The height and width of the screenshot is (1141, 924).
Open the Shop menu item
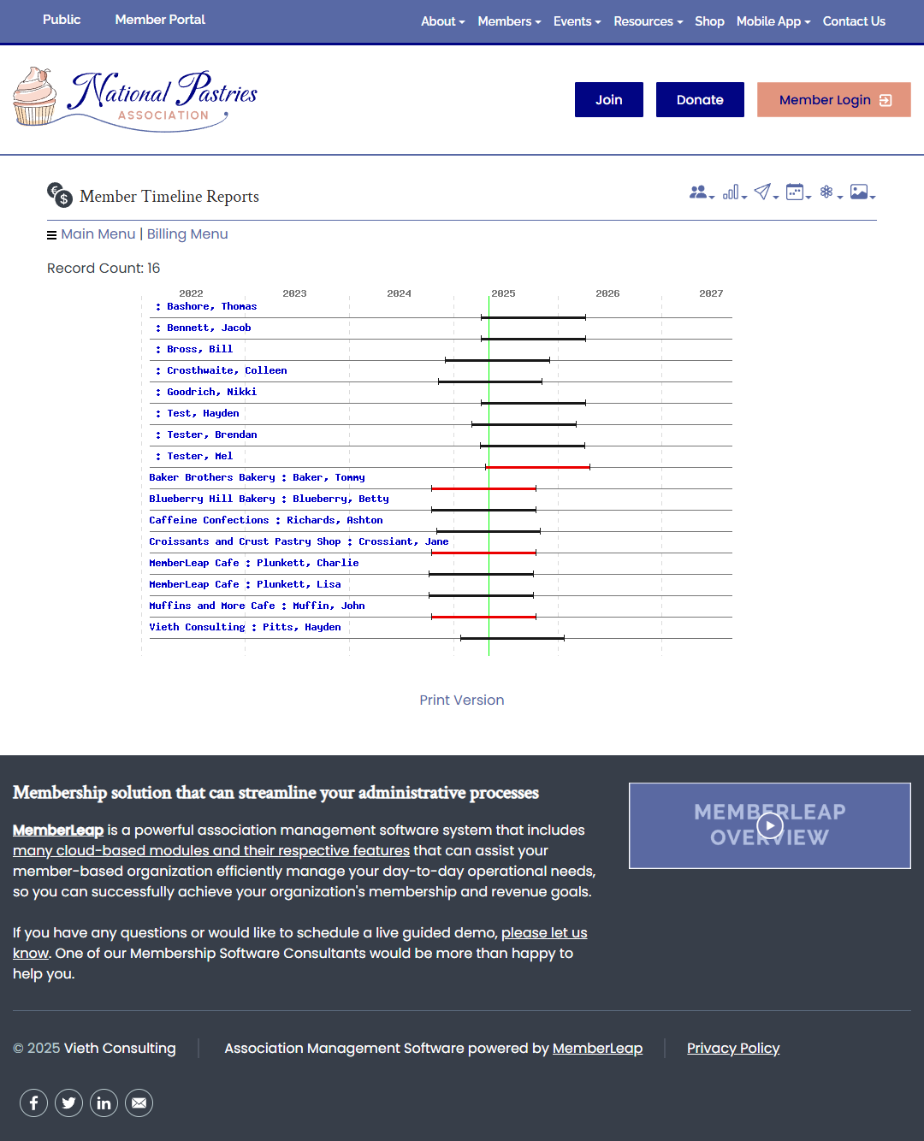(x=709, y=21)
